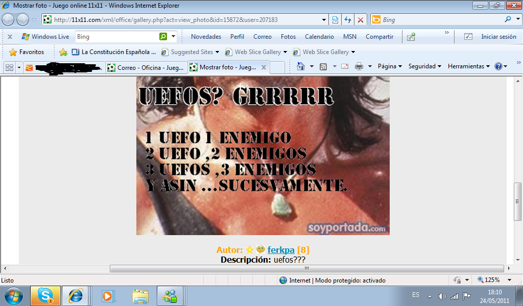Open Quick Tabs grid icon

(x=9, y=67)
